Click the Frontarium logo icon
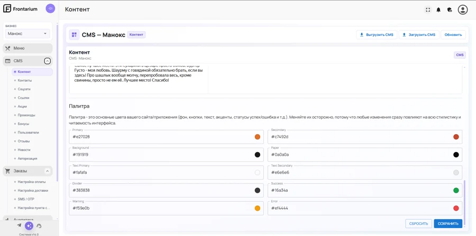 click(7, 9)
